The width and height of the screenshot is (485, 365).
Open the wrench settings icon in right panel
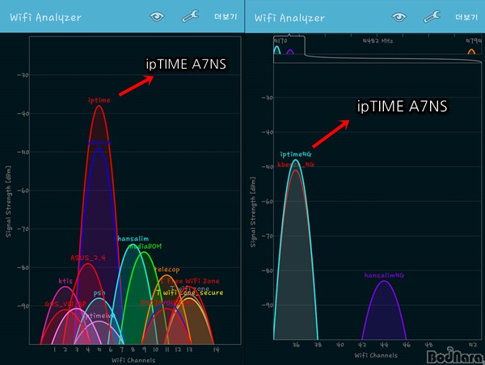coord(432,16)
